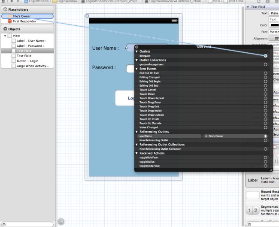
Task: Click Touch Down Repeat connection circle
Action: [265, 98]
